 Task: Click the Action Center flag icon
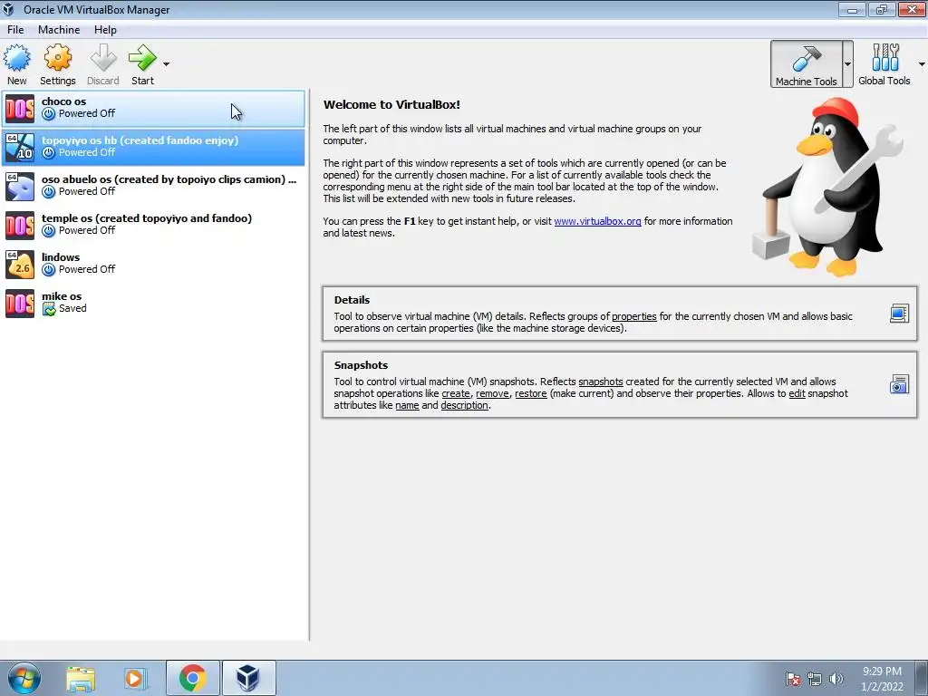[x=792, y=679]
